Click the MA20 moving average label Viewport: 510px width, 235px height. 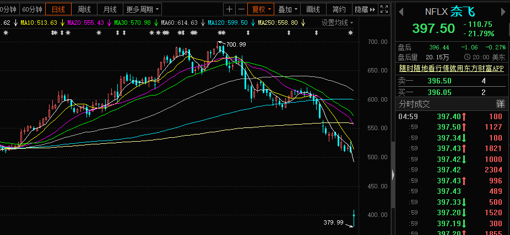tap(84, 23)
